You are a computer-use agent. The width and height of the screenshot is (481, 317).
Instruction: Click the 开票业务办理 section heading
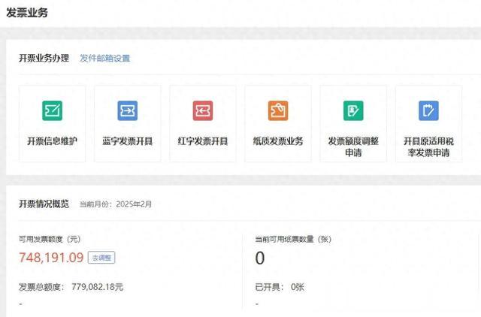(x=44, y=58)
